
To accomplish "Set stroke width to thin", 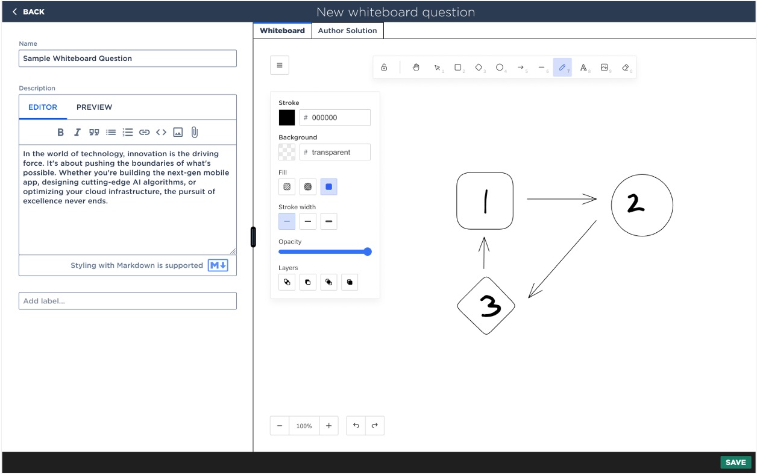I will 287,221.
